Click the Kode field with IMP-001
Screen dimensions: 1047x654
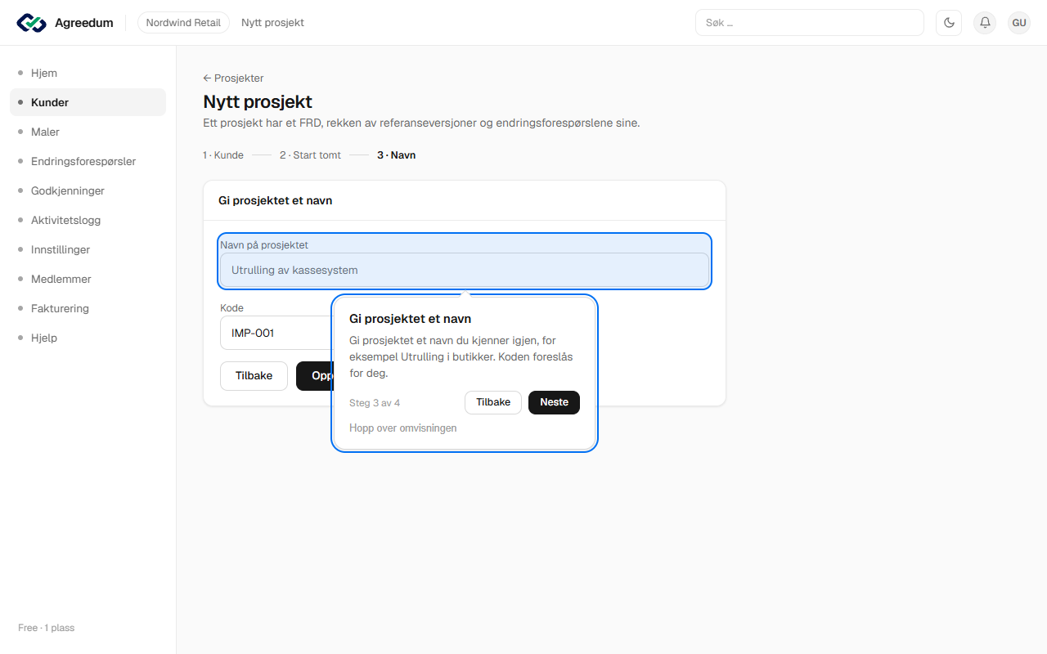(x=275, y=333)
